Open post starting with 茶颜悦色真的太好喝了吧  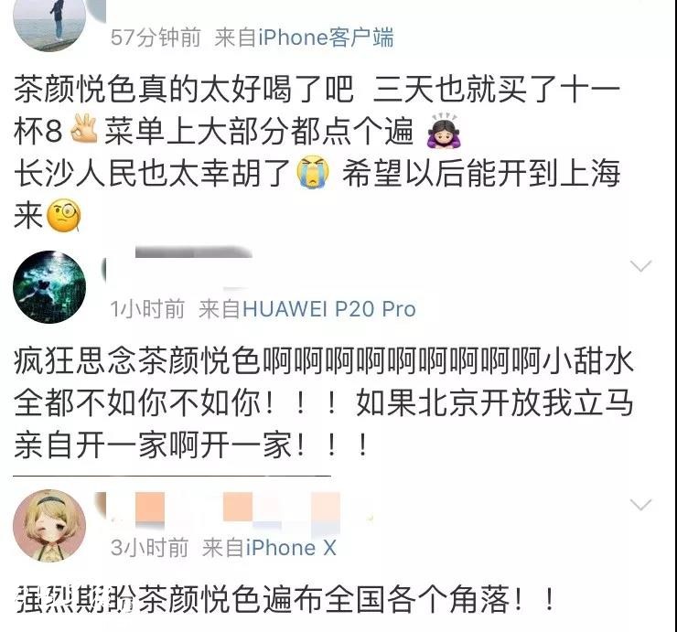[x=317, y=152]
